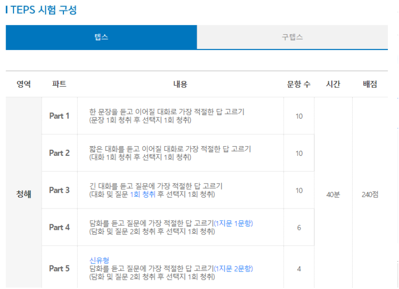Click question count 10 in Part 3 row
399x289 pixels.
point(299,191)
